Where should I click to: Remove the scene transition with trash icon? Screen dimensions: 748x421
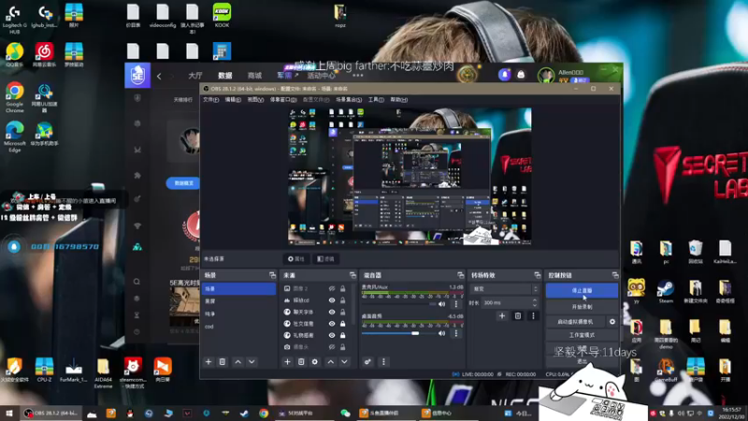click(x=518, y=315)
